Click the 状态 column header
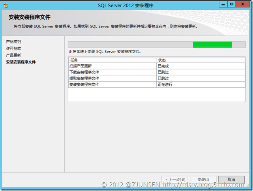 (201, 60)
